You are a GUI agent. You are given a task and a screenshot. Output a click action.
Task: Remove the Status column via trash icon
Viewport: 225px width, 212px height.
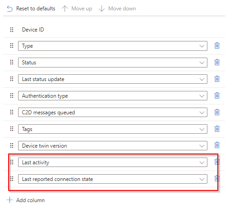tap(217, 62)
